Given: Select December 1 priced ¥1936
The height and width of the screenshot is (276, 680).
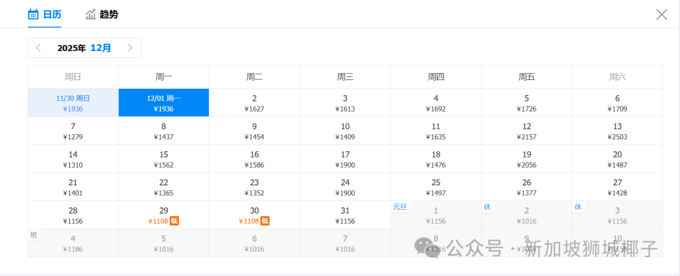Looking at the screenshot, I should (x=164, y=103).
